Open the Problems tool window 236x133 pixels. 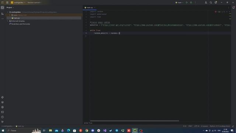(3, 117)
